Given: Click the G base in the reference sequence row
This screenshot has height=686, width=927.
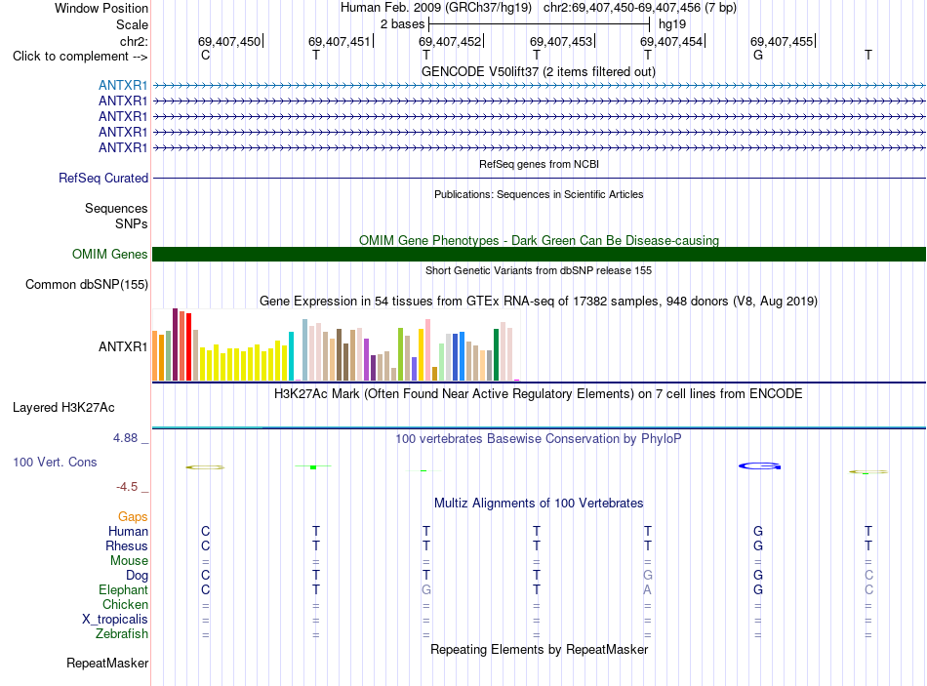Looking at the screenshot, I should (x=758, y=55).
